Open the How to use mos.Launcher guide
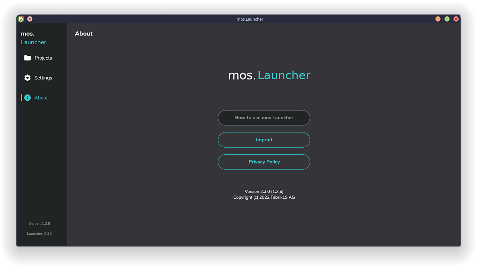Screen dimensions: 477x268 coord(264,118)
